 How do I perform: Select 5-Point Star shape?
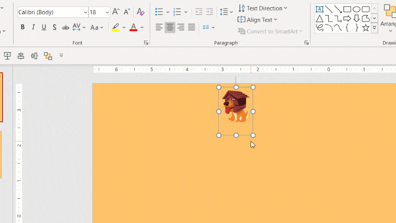(x=366, y=28)
